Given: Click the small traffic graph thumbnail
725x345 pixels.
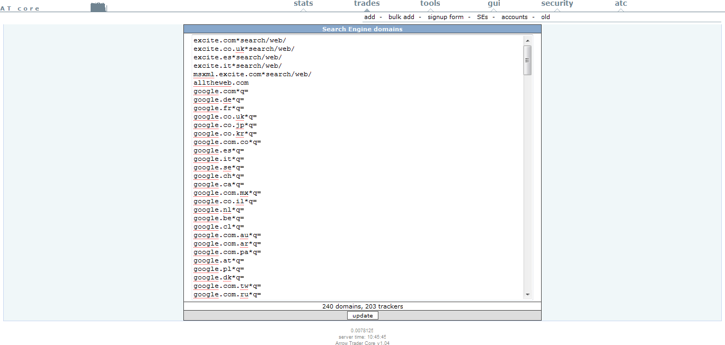Looking at the screenshot, I should tap(99, 7).
